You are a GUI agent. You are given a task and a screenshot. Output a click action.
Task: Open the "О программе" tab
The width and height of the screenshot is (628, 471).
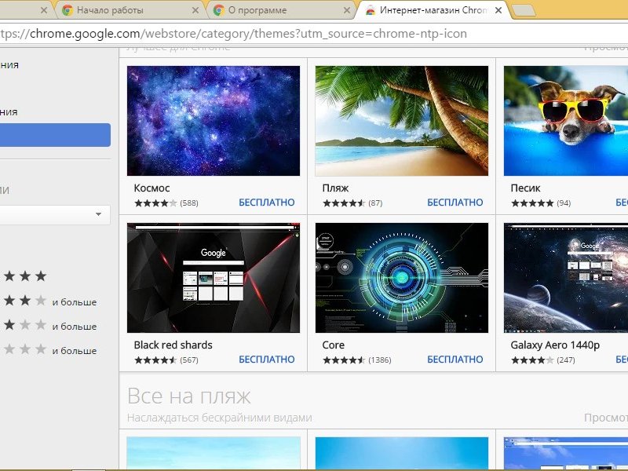click(279, 10)
